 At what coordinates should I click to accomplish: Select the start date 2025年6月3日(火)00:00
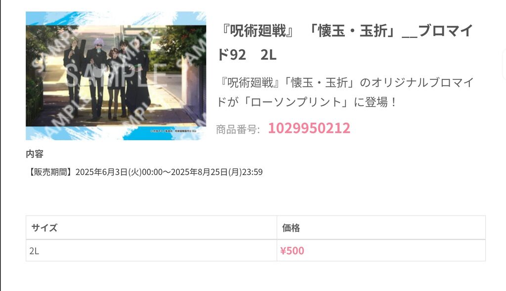tap(119, 172)
